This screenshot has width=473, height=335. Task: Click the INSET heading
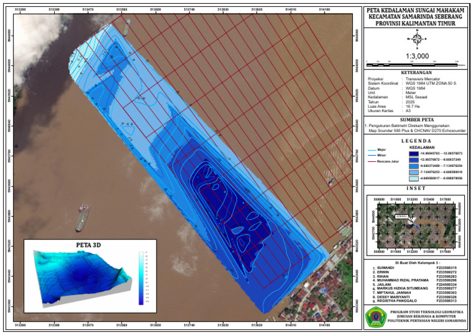click(416, 188)
